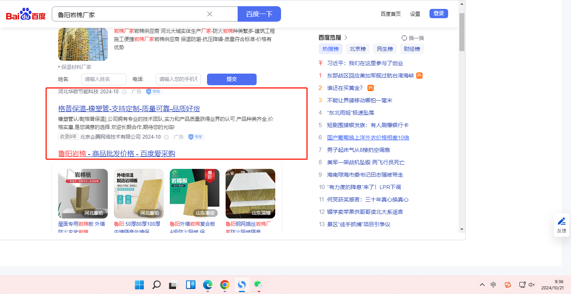Focus the 姓名 name input field
571x294 pixels.
click(104, 79)
